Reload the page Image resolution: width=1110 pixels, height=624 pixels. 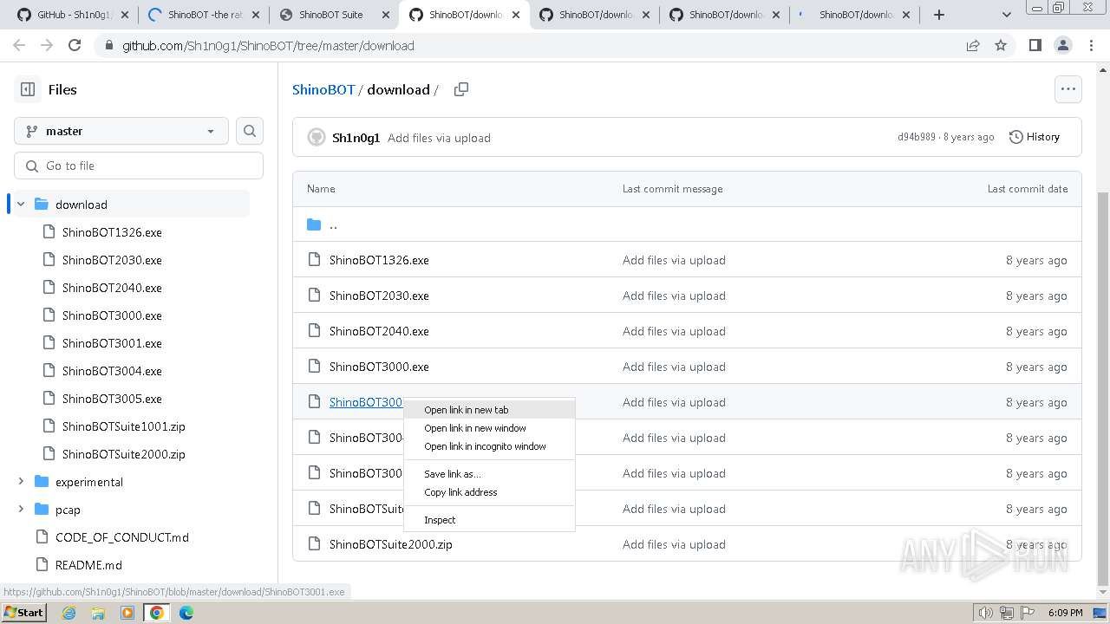coord(75,45)
